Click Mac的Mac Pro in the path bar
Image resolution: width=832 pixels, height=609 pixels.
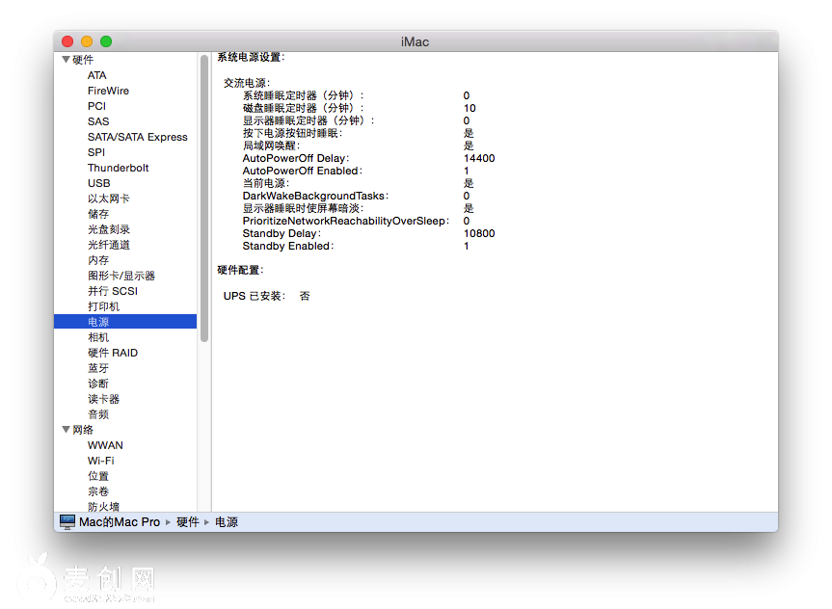[x=119, y=521]
